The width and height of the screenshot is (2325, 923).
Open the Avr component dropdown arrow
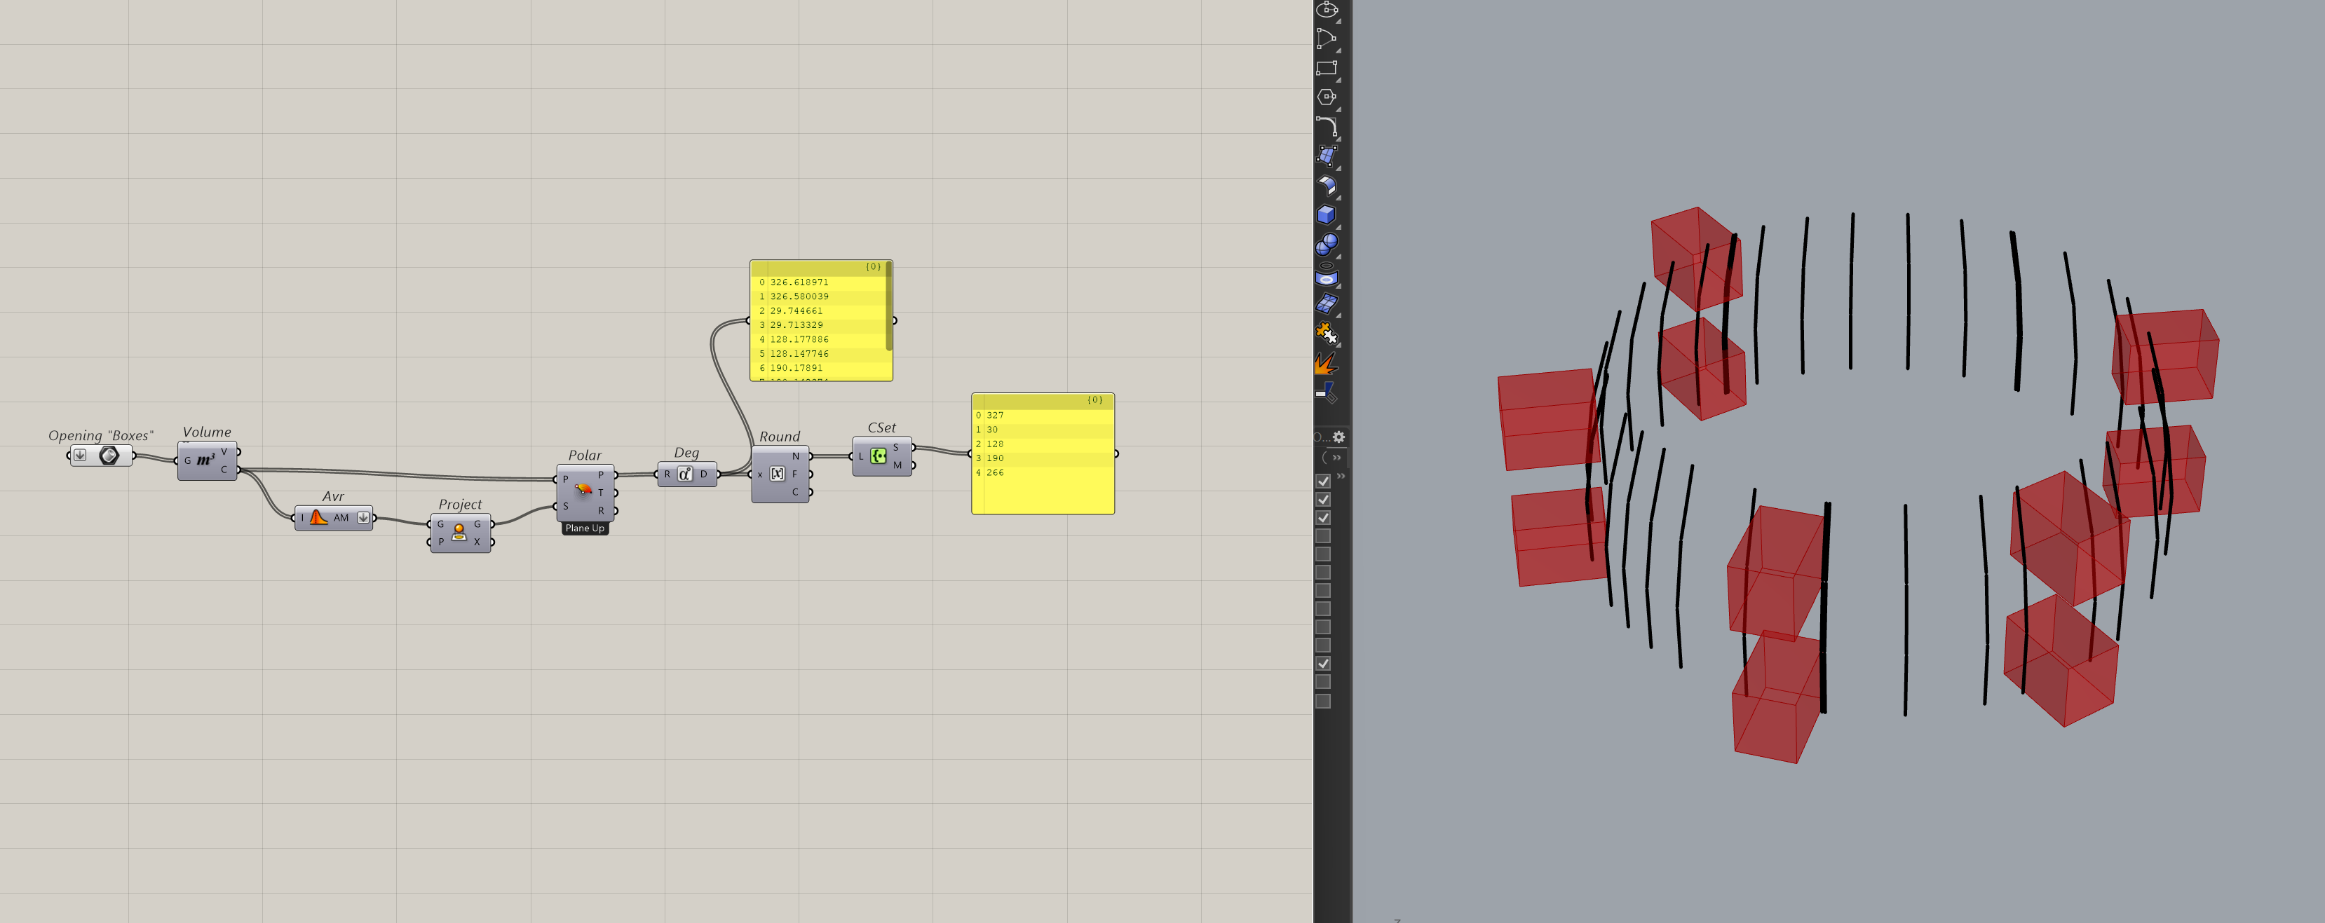click(362, 518)
